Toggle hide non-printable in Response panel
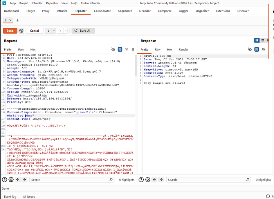Viewport: 274px width, 199px height. (250, 49)
